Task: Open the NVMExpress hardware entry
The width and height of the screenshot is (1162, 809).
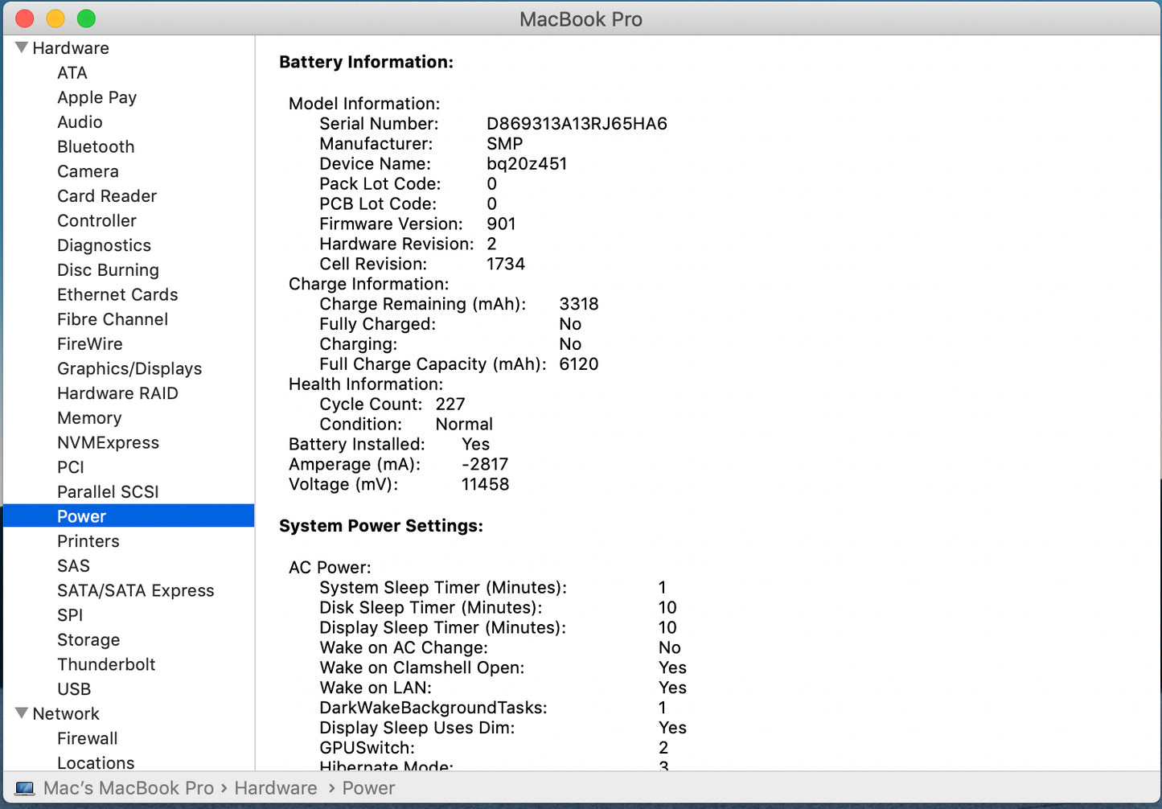Action: tap(108, 443)
